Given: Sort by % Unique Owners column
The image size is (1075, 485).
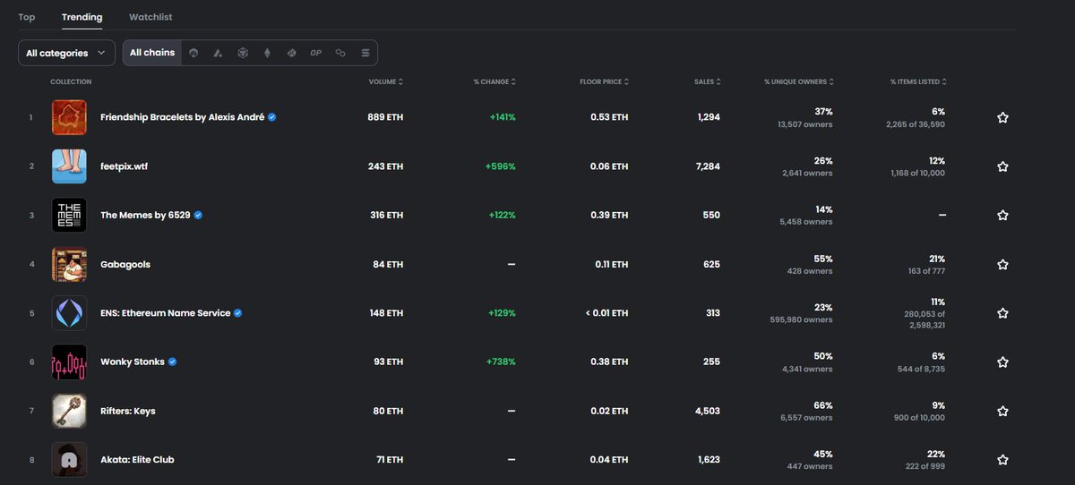Looking at the screenshot, I should tap(798, 81).
